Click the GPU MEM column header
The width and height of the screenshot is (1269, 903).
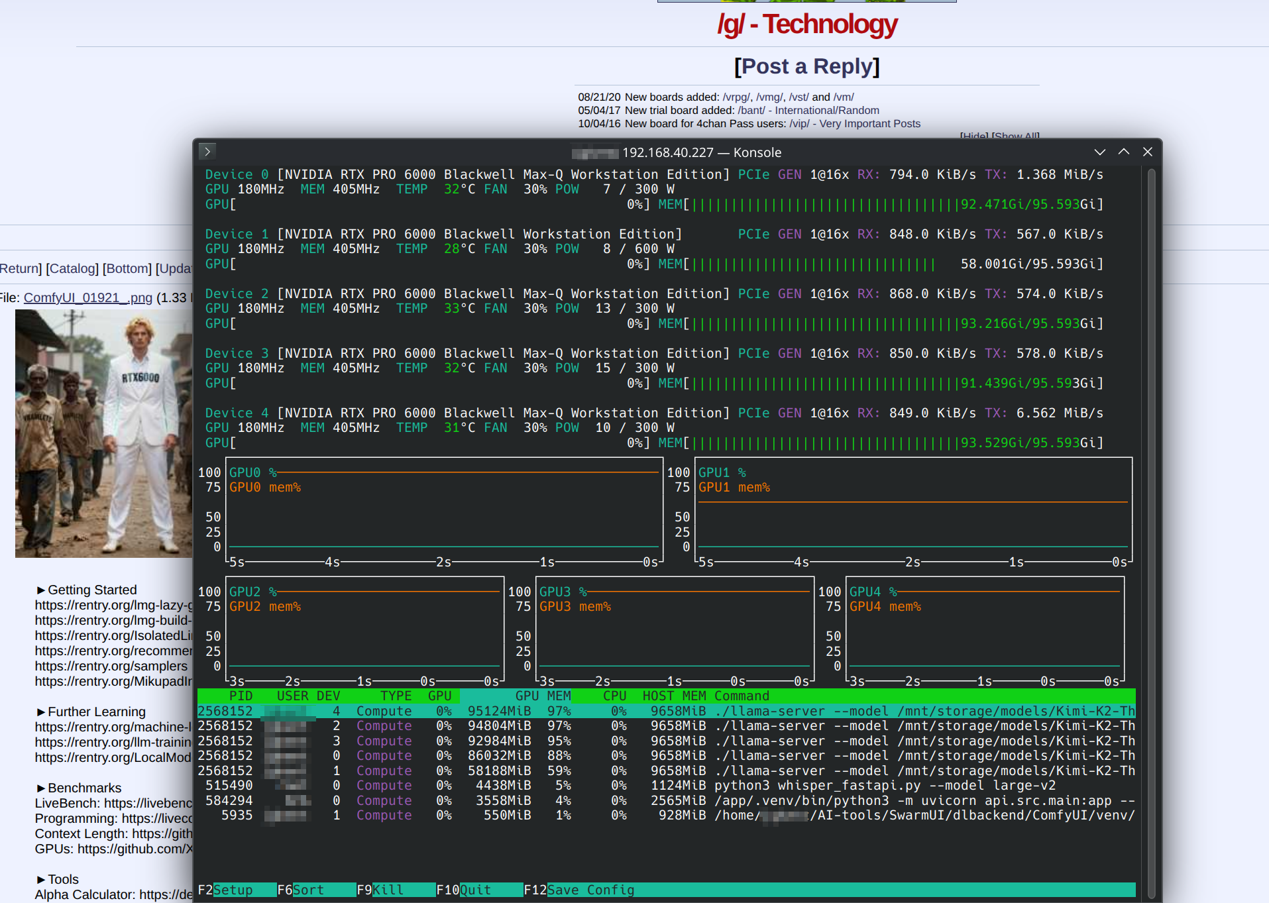543,696
